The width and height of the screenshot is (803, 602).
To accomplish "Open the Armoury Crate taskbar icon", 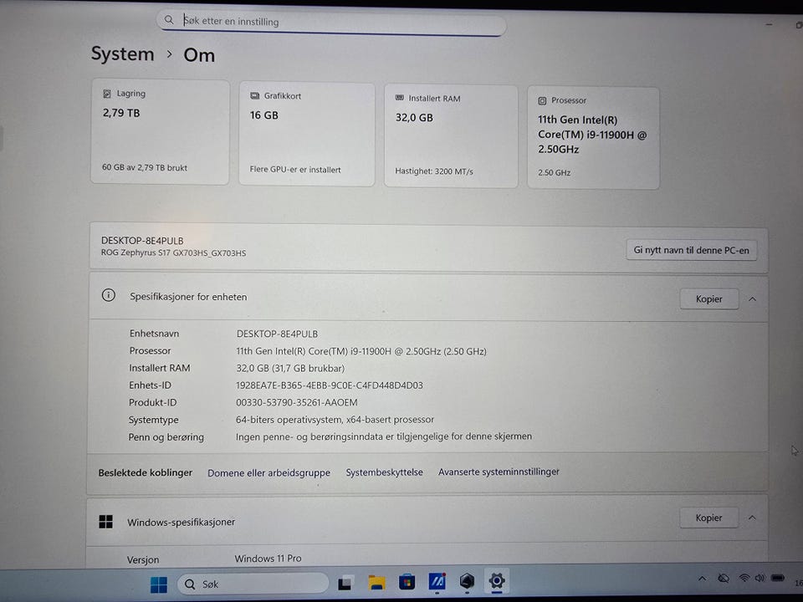I will 467,581.
